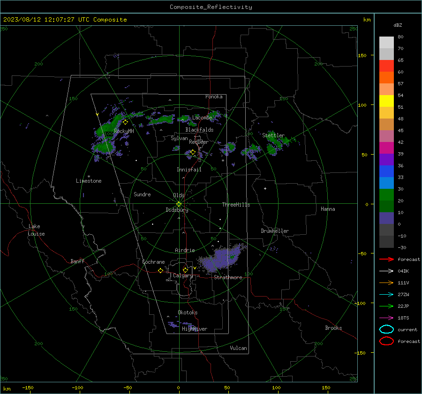Click the Stettler city label
The image size is (422, 394).
point(273,135)
